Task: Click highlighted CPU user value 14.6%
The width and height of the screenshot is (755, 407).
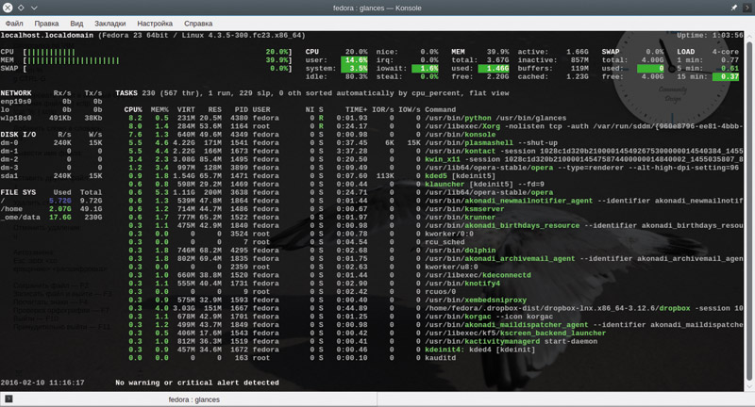Action: pos(355,60)
